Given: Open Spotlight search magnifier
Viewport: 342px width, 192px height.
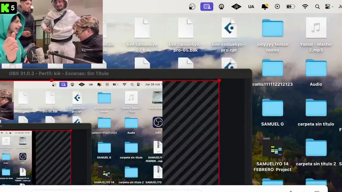Looking at the screenshot, I should (x=317, y=7).
